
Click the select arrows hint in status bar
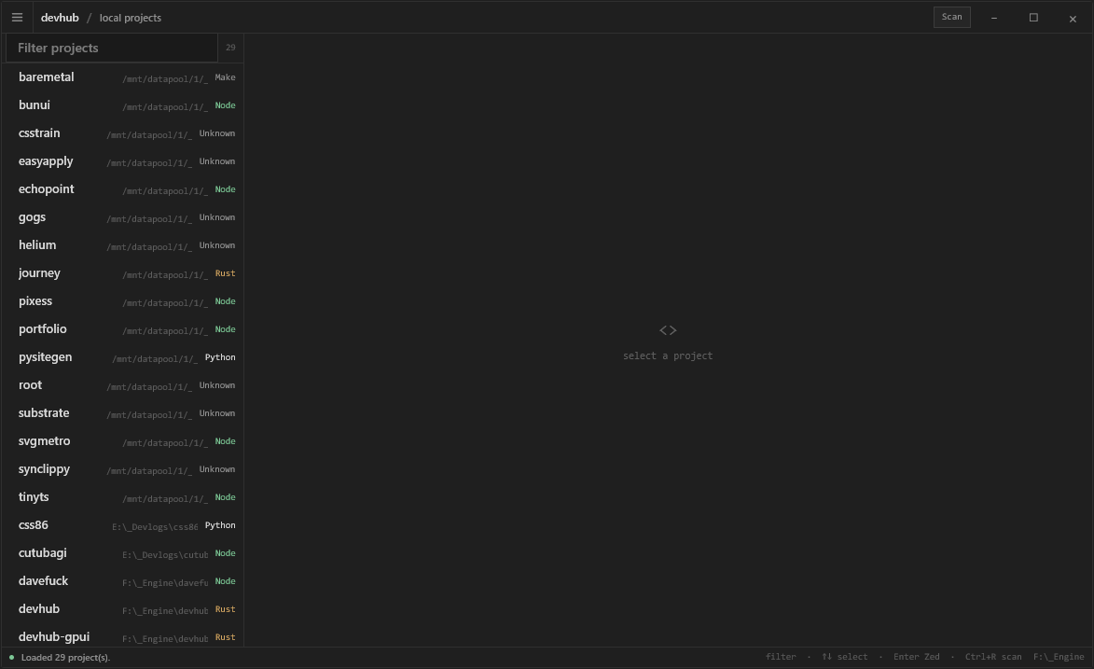tap(844, 657)
